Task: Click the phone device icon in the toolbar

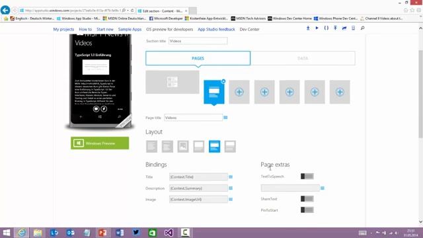Action: (x=353, y=28)
